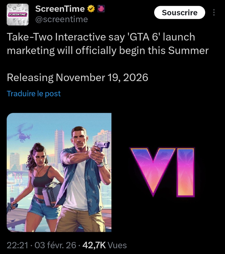
Task: Open the @screentime handle
Action: 62,20
